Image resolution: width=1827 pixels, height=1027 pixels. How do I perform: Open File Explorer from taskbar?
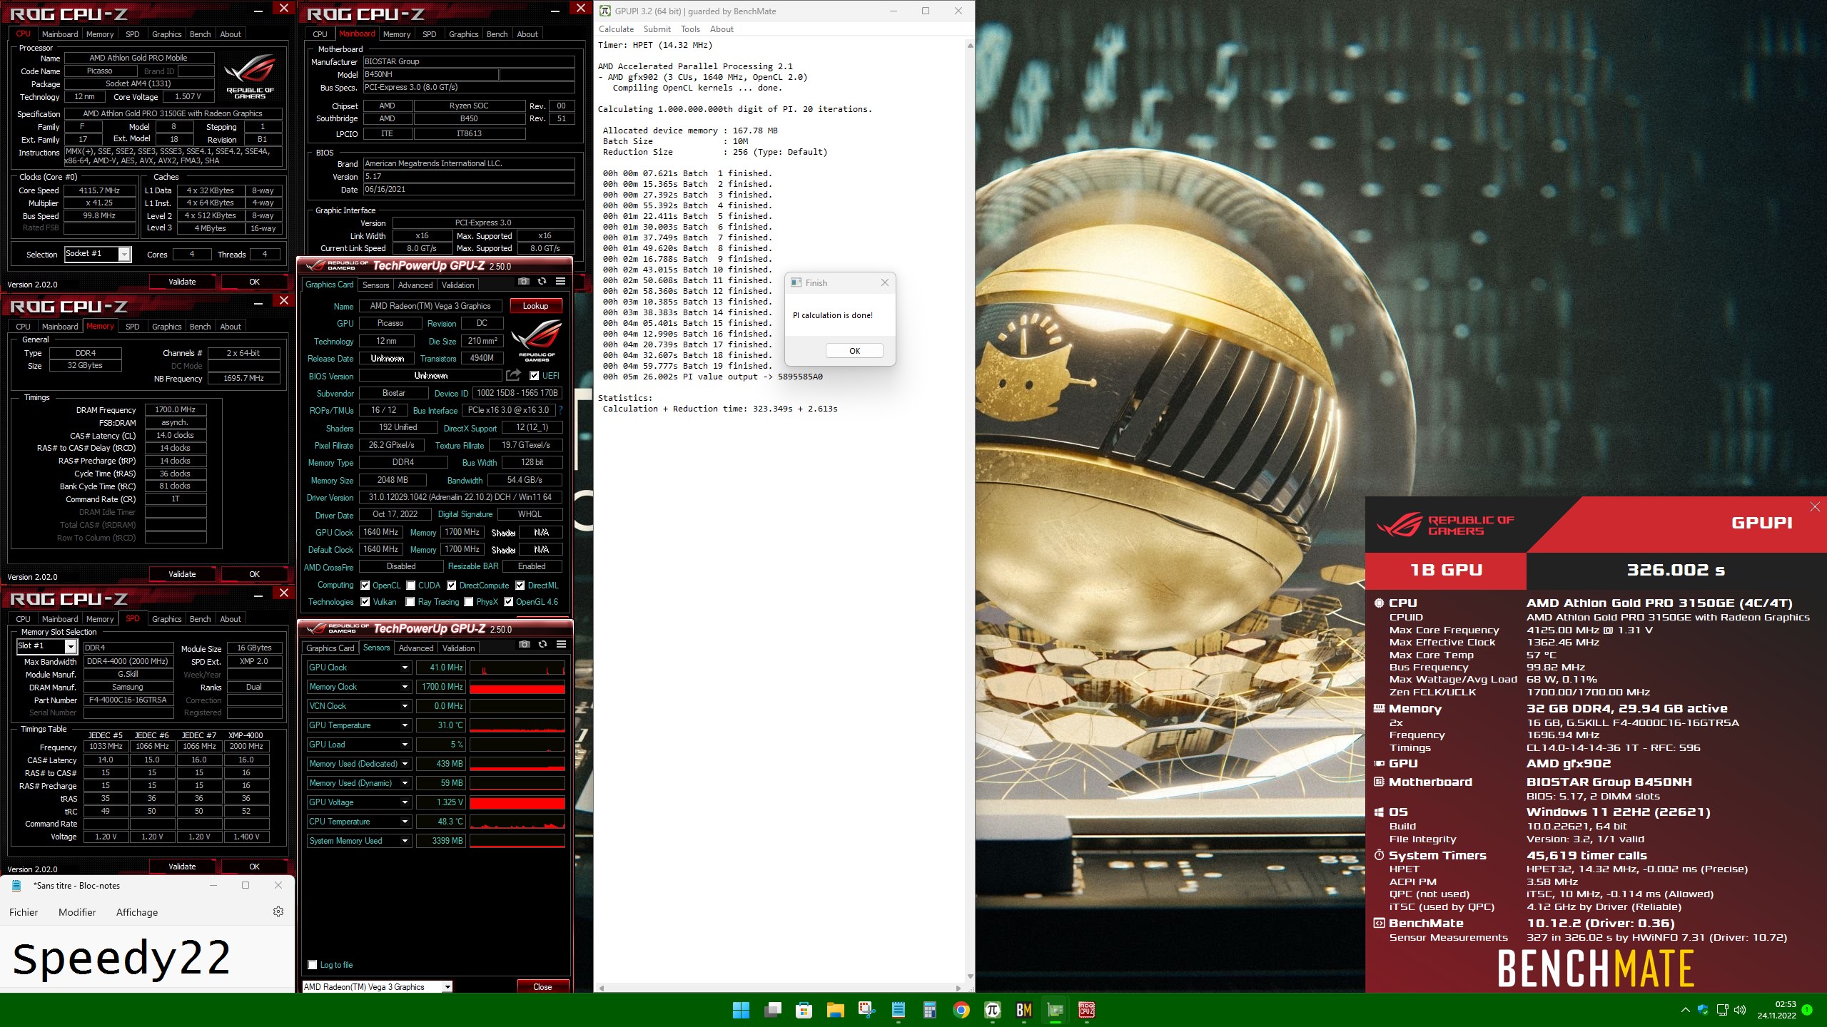point(835,1010)
